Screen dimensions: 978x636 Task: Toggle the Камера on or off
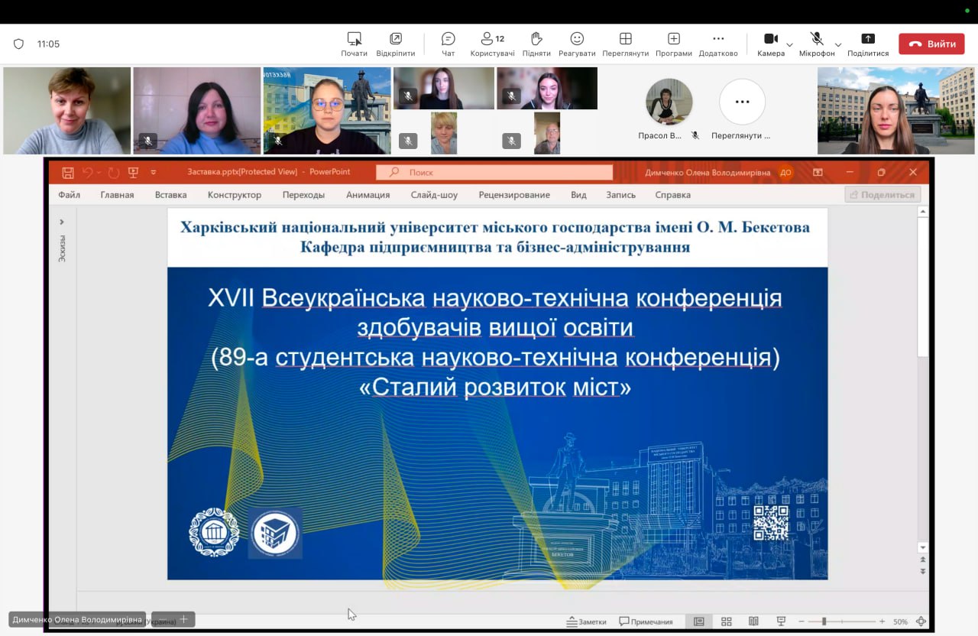click(771, 44)
